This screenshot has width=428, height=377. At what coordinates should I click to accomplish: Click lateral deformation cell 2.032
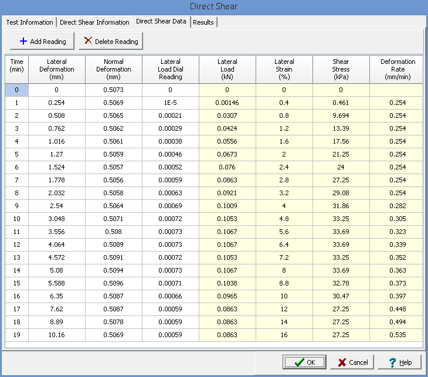point(57,193)
